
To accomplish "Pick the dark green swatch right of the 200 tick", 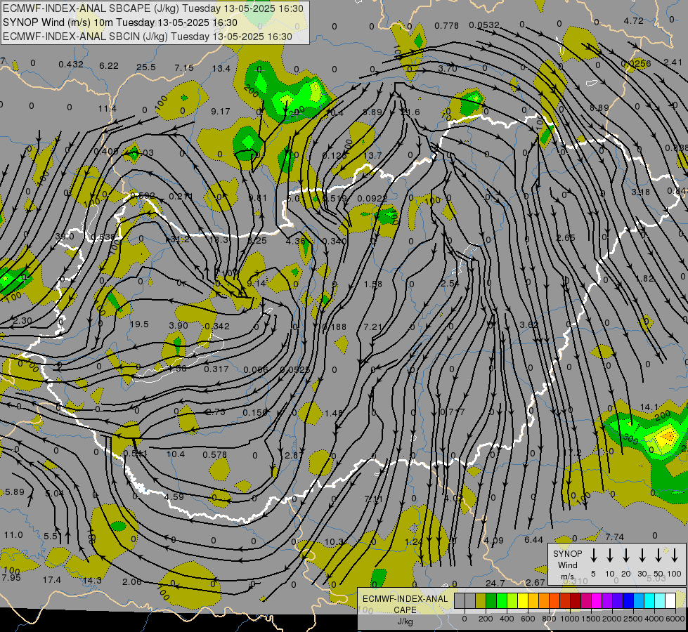I will pos(491,600).
